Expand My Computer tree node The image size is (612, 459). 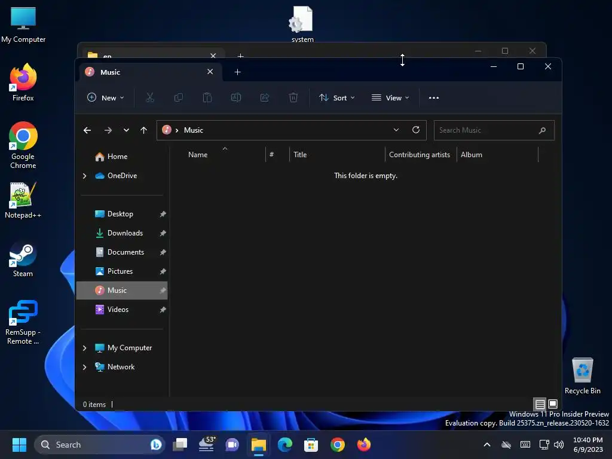coord(84,348)
